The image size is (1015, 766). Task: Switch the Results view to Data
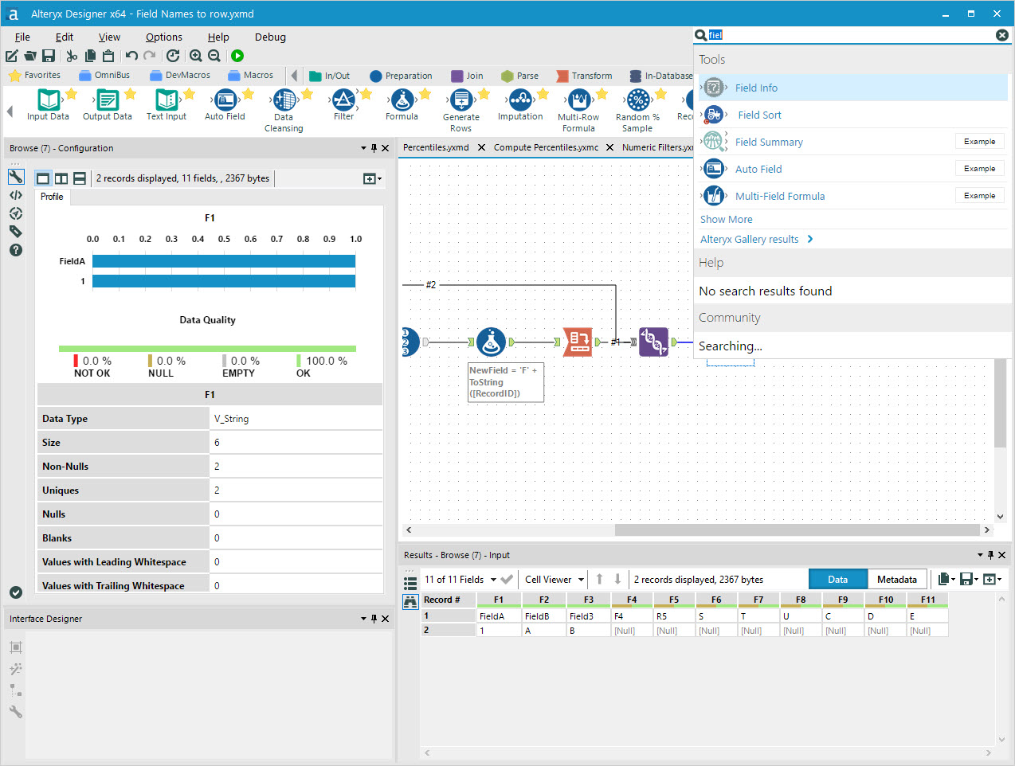pos(838,579)
